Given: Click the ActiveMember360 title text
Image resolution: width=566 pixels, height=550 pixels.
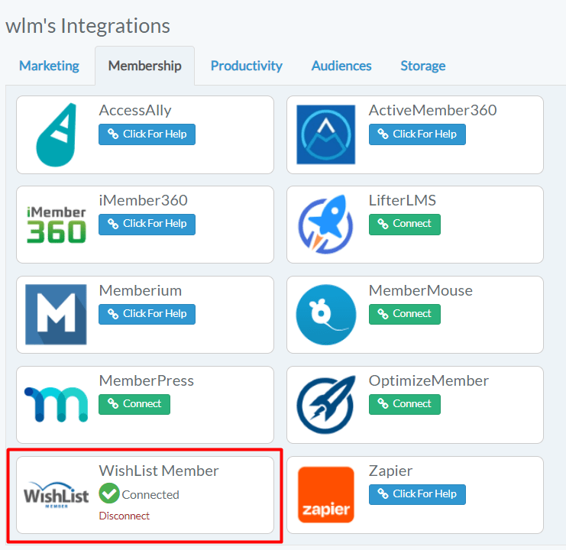Looking at the screenshot, I should click(433, 111).
